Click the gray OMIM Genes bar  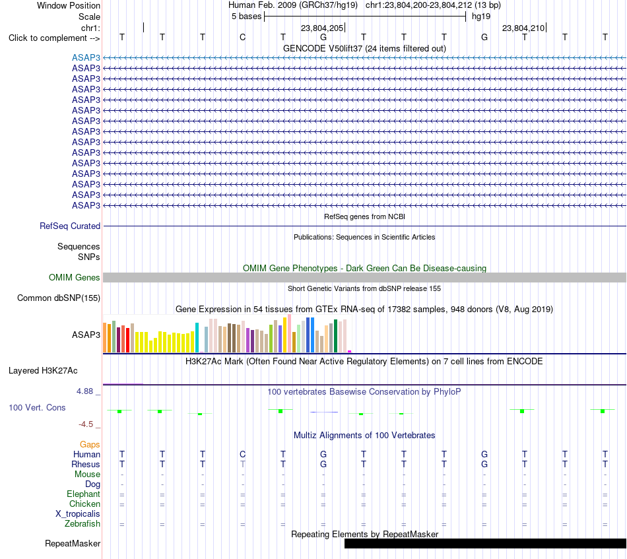click(x=364, y=277)
